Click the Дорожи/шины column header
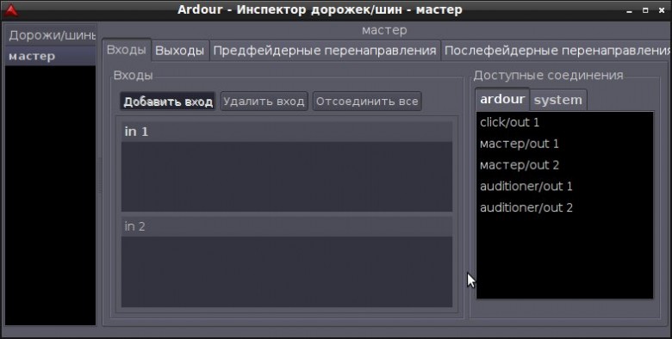This screenshot has width=672, height=339. 51,35
